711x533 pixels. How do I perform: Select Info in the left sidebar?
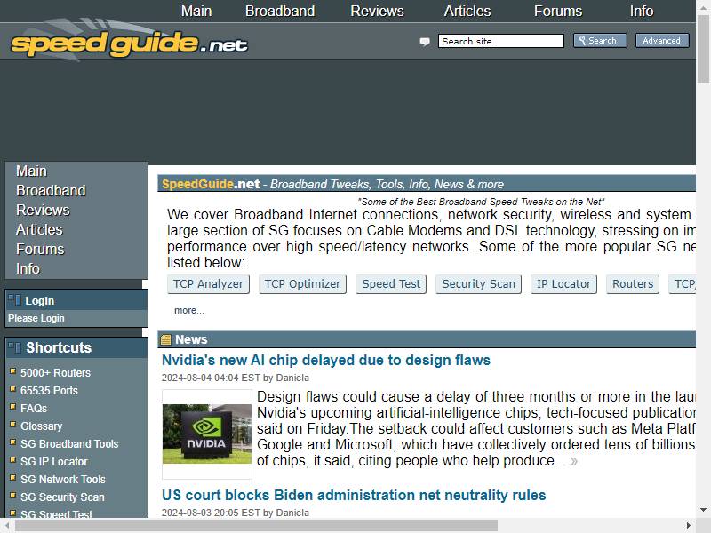tap(28, 268)
